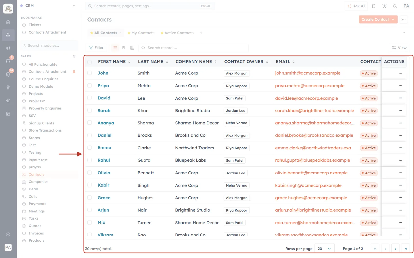The image size is (414, 258).
Task: Open the megaphone marketing icon in left rail
Action: coord(8,48)
